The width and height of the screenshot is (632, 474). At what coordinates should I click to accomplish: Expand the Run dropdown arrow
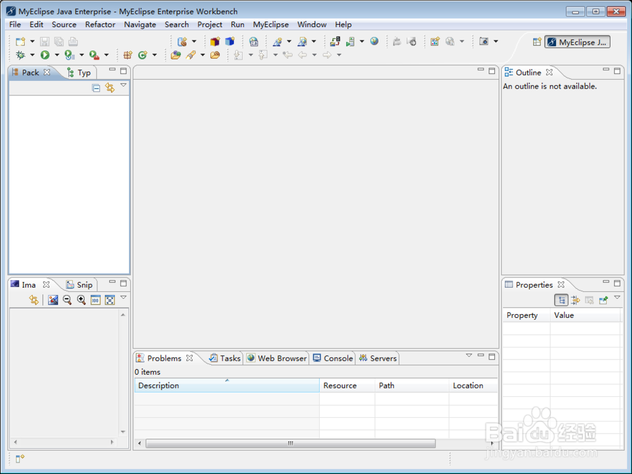click(x=57, y=55)
